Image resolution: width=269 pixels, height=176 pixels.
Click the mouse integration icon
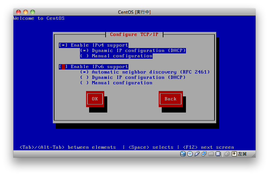pyautogui.click(x=227, y=154)
